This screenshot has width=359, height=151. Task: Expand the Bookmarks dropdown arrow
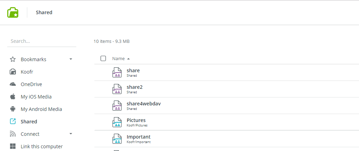pyautogui.click(x=71, y=59)
